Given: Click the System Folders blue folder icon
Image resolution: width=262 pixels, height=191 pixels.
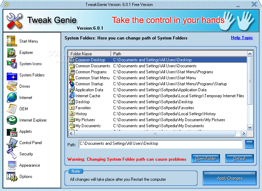Looking at the screenshot, I should 12,76.
